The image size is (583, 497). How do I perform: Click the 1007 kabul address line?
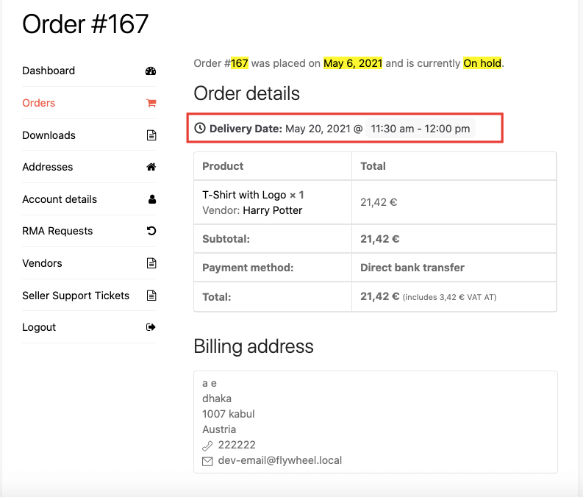pyautogui.click(x=229, y=414)
